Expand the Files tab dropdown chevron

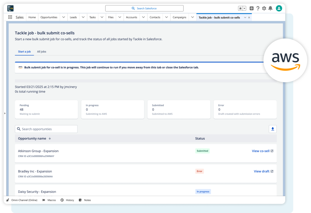click(x=120, y=17)
